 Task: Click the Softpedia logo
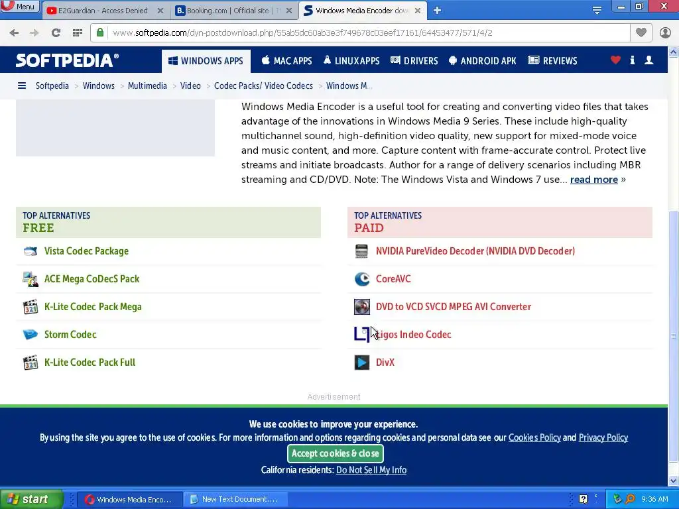pos(67,60)
